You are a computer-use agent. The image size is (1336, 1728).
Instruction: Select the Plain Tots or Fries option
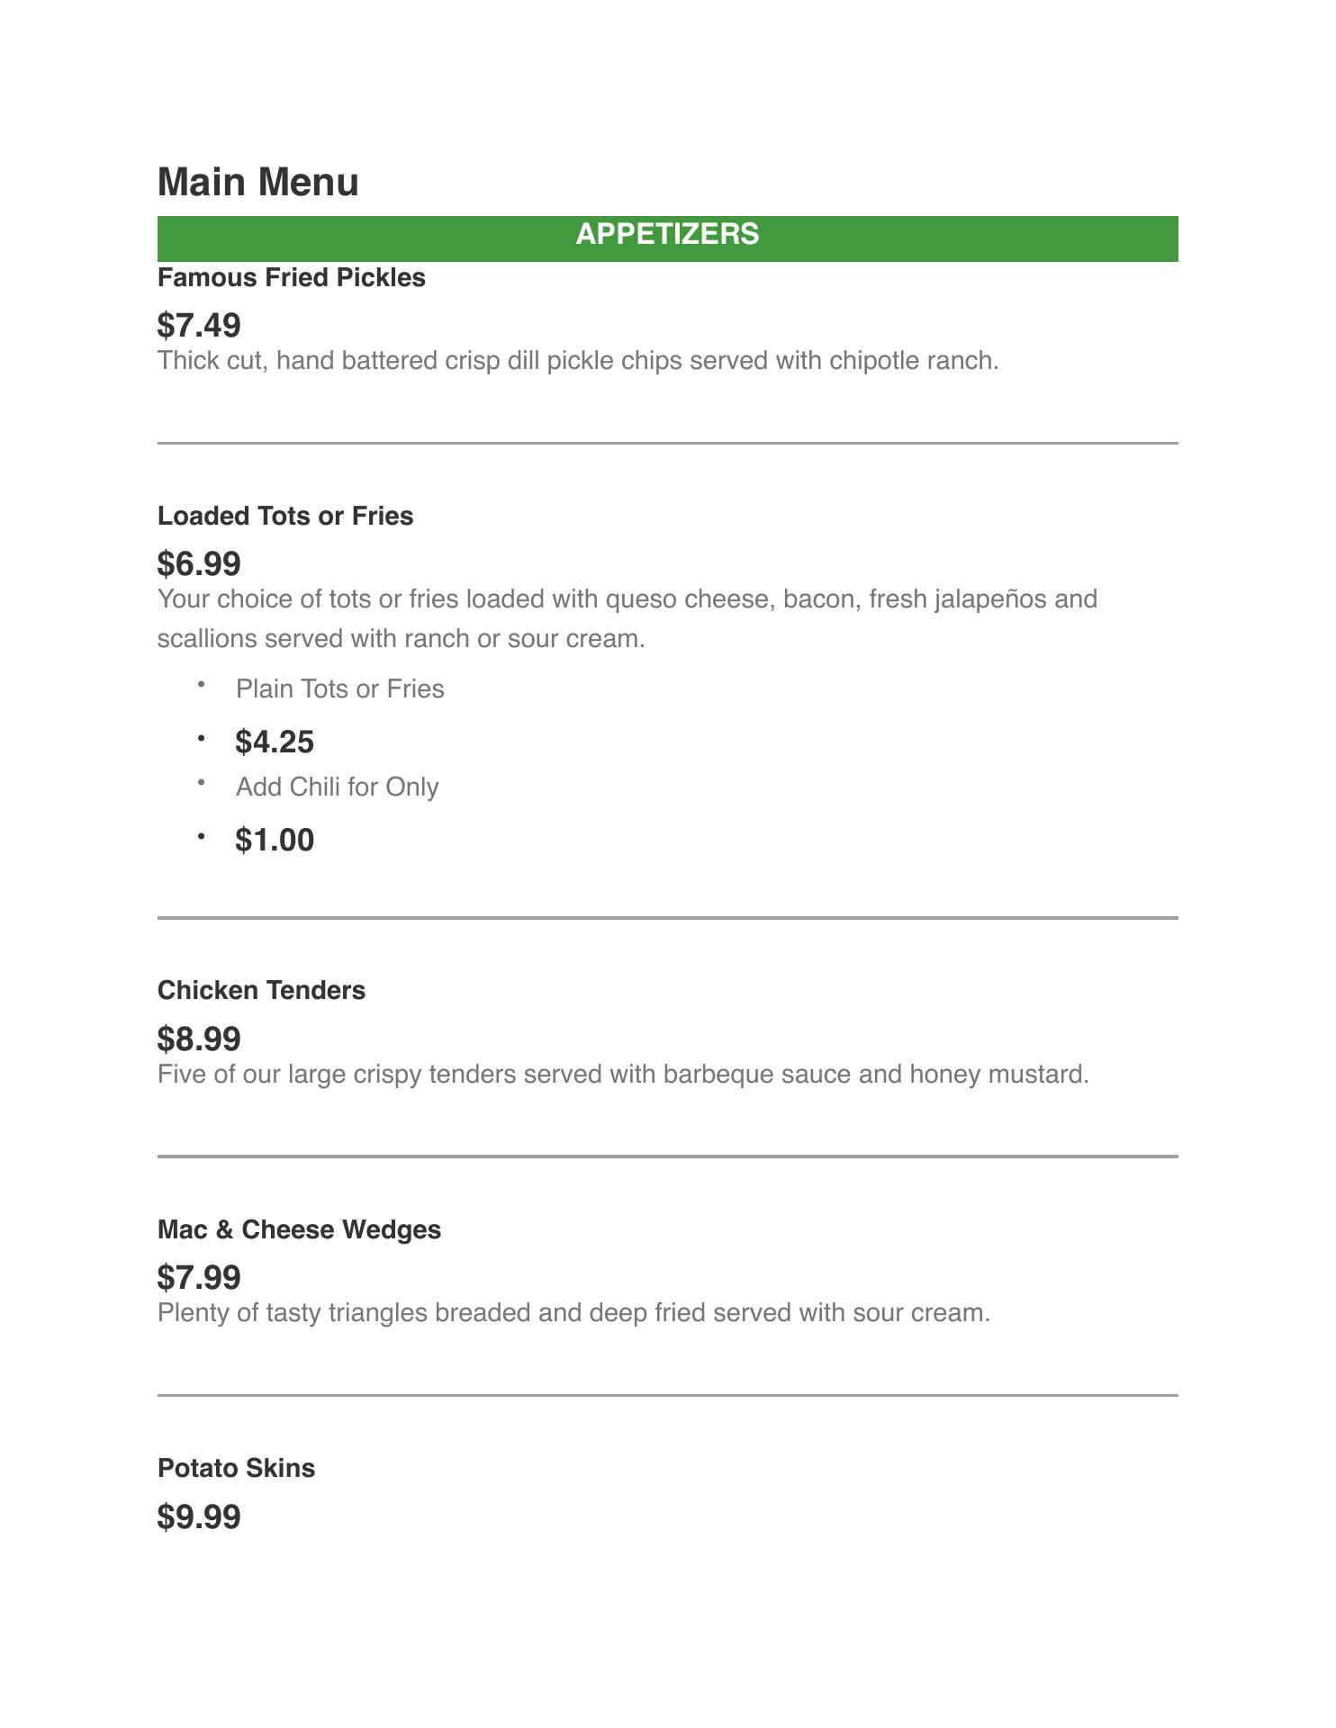(x=339, y=689)
